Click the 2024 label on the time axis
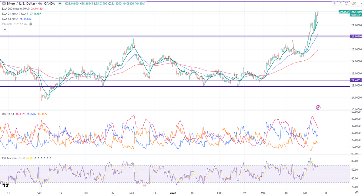The width and height of the screenshot is (362, 194). (x=173, y=192)
